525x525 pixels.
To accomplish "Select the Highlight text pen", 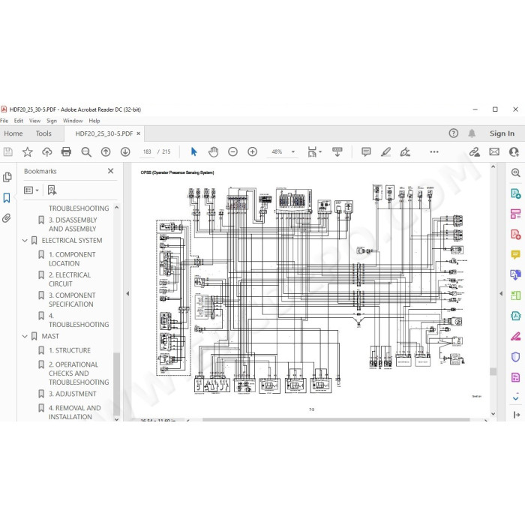I will (x=385, y=152).
